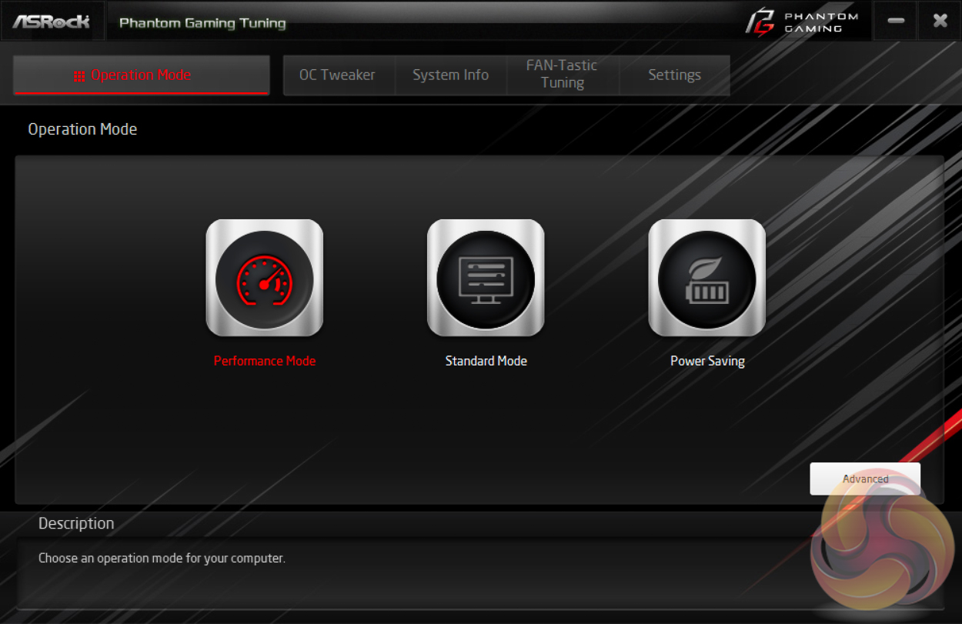Open the FAN-Tastic Tuning tab
Image resolution: width=962 pixels, height=624 pixels.
point(563,75)
